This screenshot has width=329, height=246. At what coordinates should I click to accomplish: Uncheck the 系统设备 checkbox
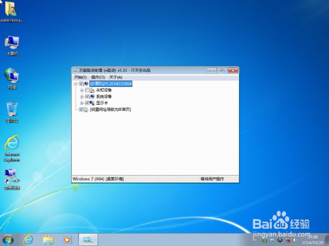point(87,96)
